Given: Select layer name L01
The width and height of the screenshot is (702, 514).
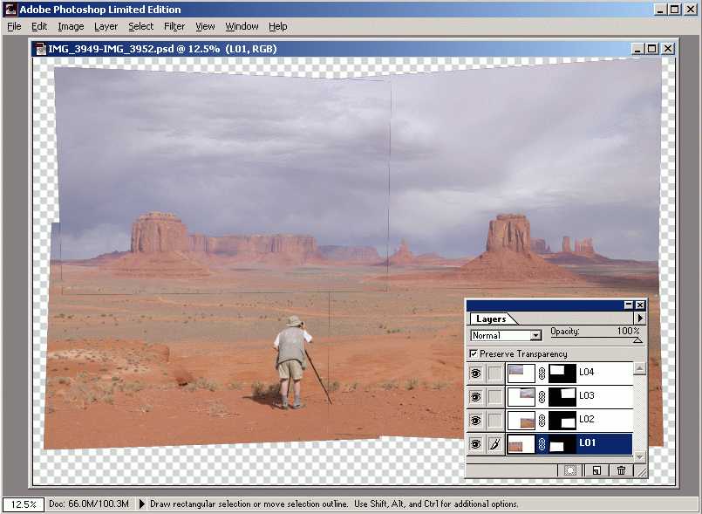Looking at the screenshot, I should click(x=588, y=442).
